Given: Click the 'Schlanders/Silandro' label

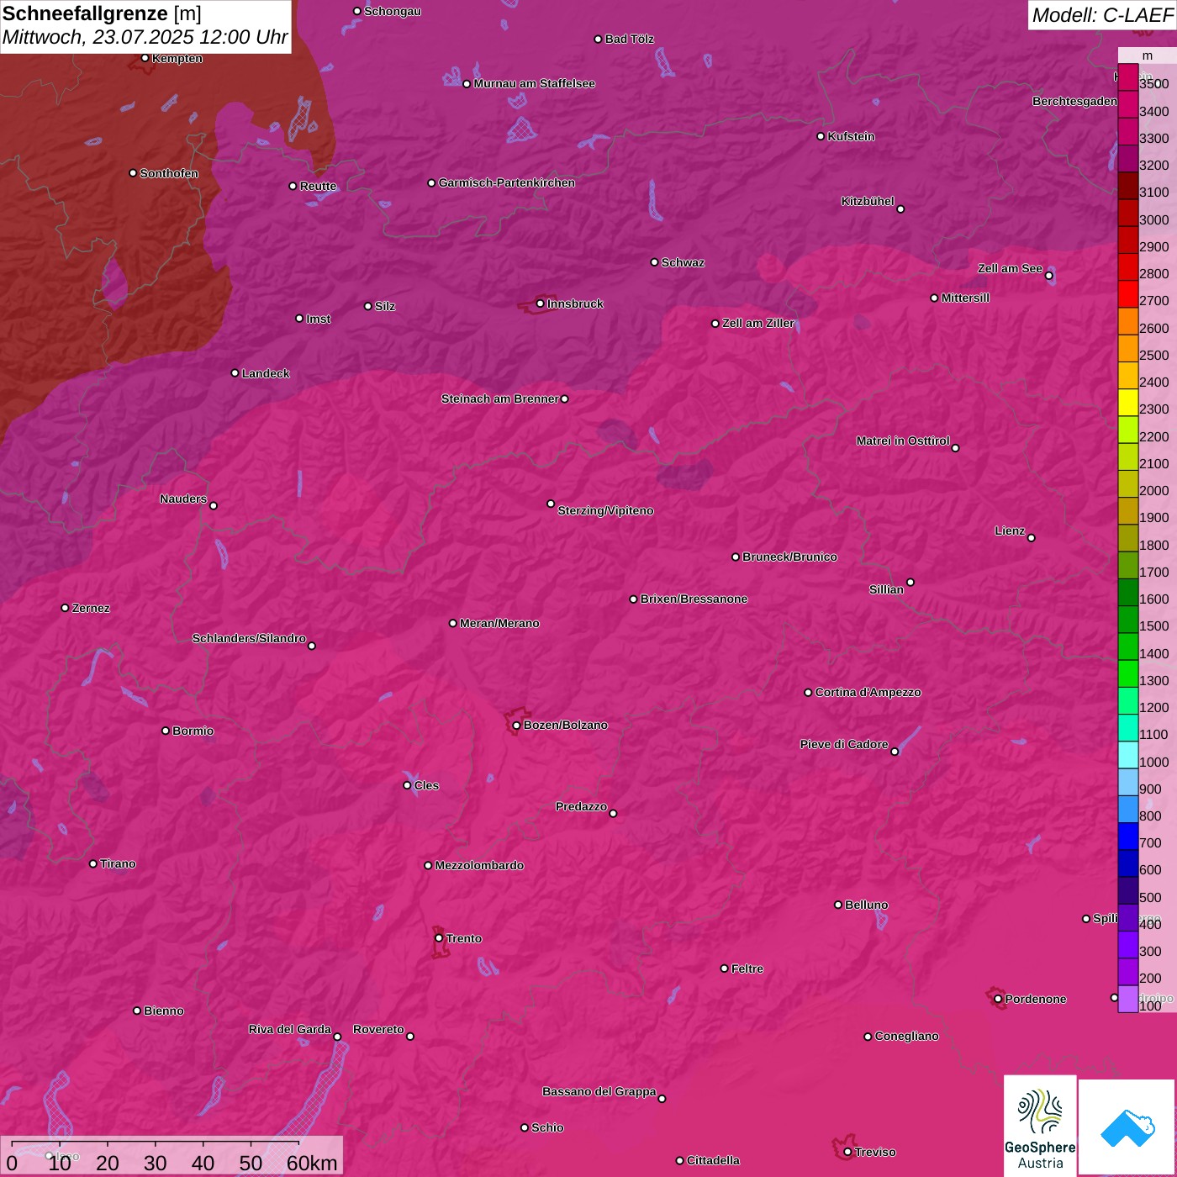Looking at the screenshot, I should tap(249, 638).
